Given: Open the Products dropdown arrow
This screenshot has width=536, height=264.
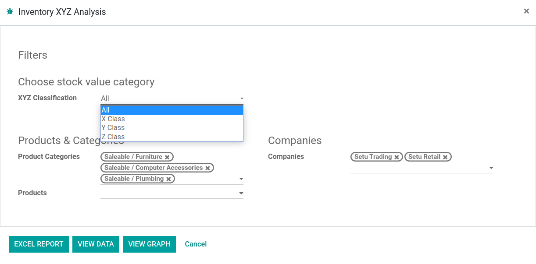Looking at the screenshot, I should tap(241, 193).
